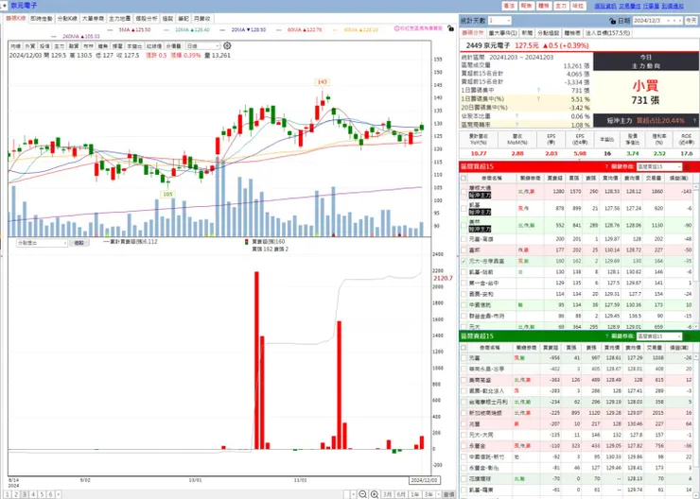
Task: Click help icon in 區間賣超15 green header
Action: pyautogui.click(x=606, y=336)
